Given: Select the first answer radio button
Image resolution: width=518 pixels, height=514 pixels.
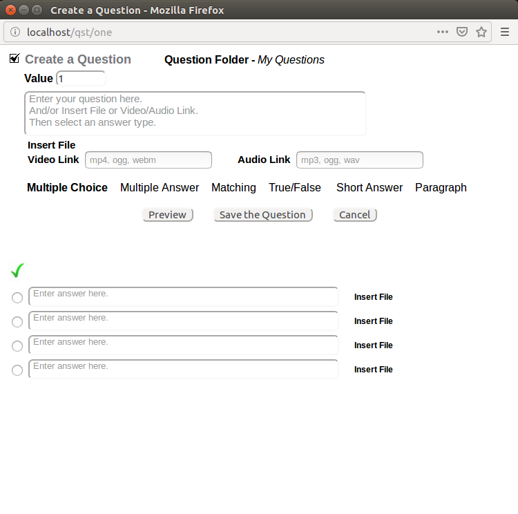Looking at the screenshot, I should point(17,298).
